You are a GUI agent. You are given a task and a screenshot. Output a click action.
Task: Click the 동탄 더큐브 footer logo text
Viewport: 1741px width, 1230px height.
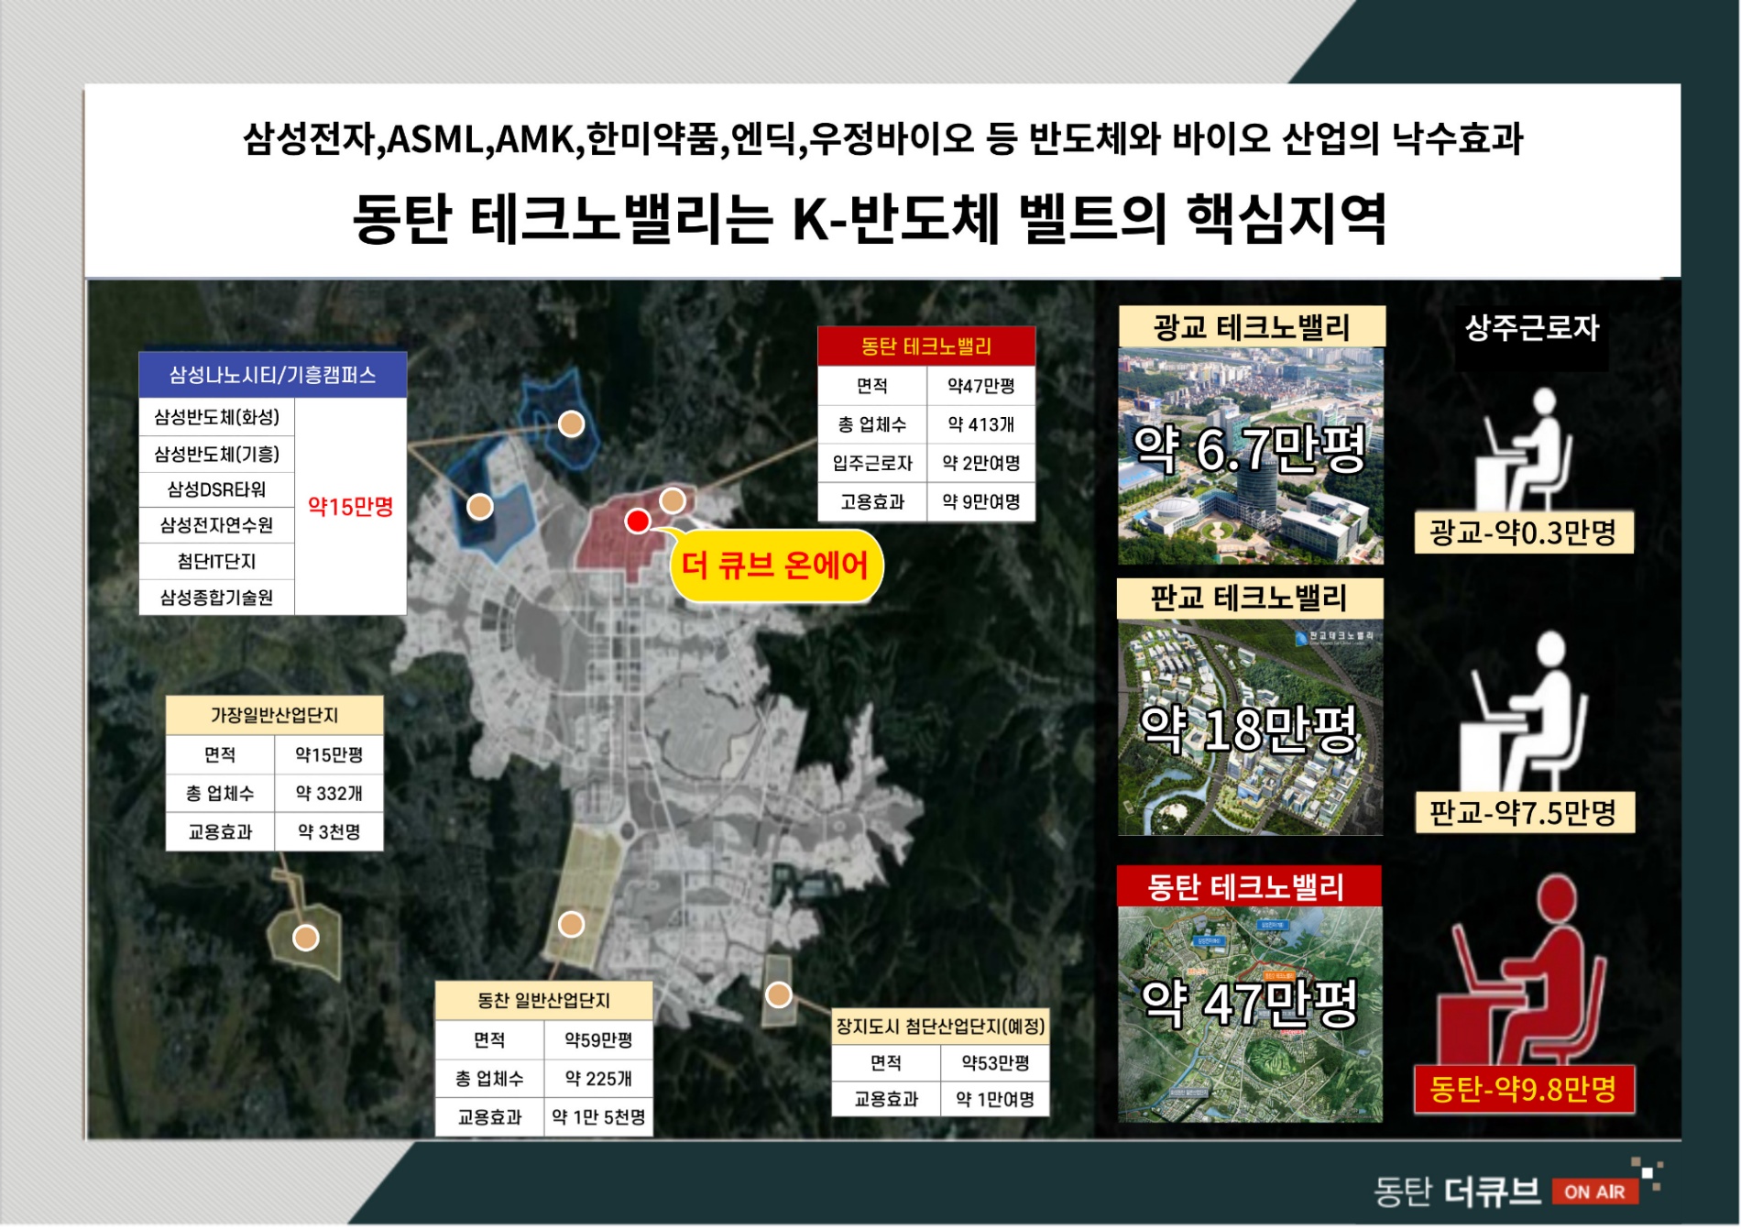coord(1457,1192)
